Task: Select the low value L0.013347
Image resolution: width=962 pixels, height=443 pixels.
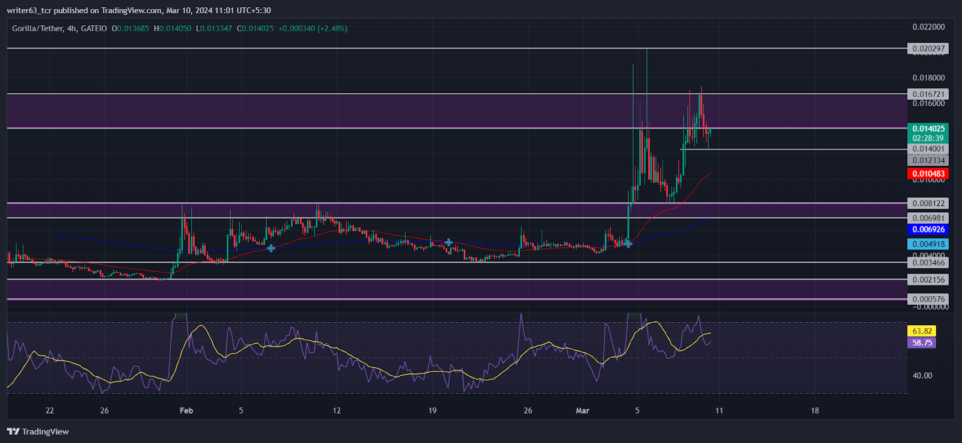Action: point(214,28)
